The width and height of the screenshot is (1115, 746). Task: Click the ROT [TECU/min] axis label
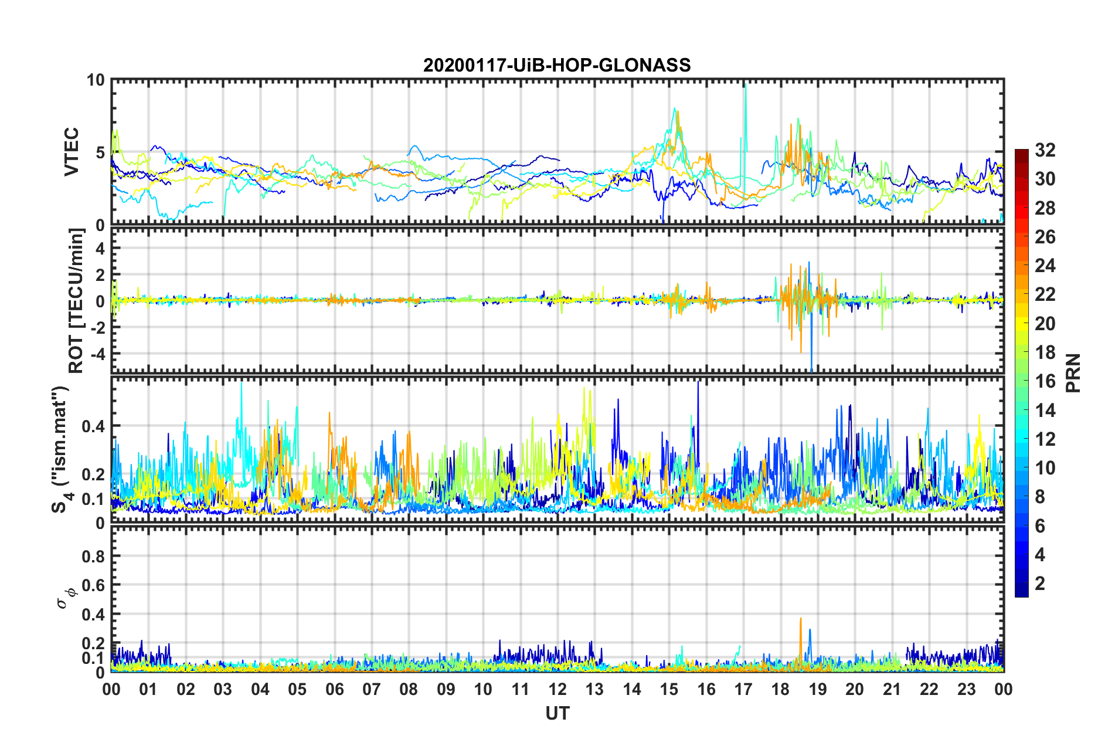(x=76, y=301)
